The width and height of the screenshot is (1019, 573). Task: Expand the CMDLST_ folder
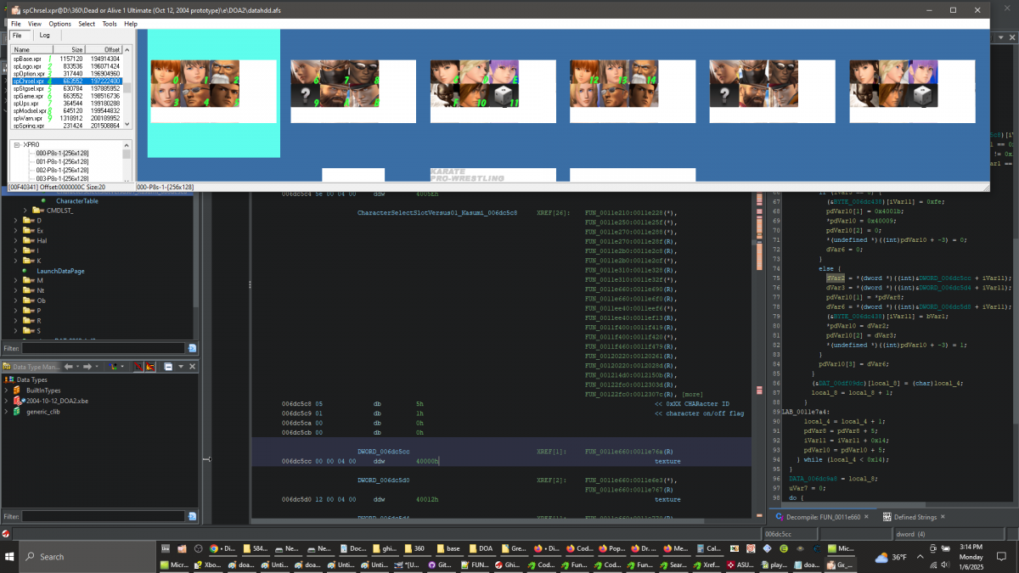point(25,210)
